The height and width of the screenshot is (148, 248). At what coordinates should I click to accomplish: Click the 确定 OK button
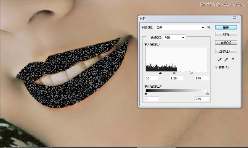tap(226, 28)
